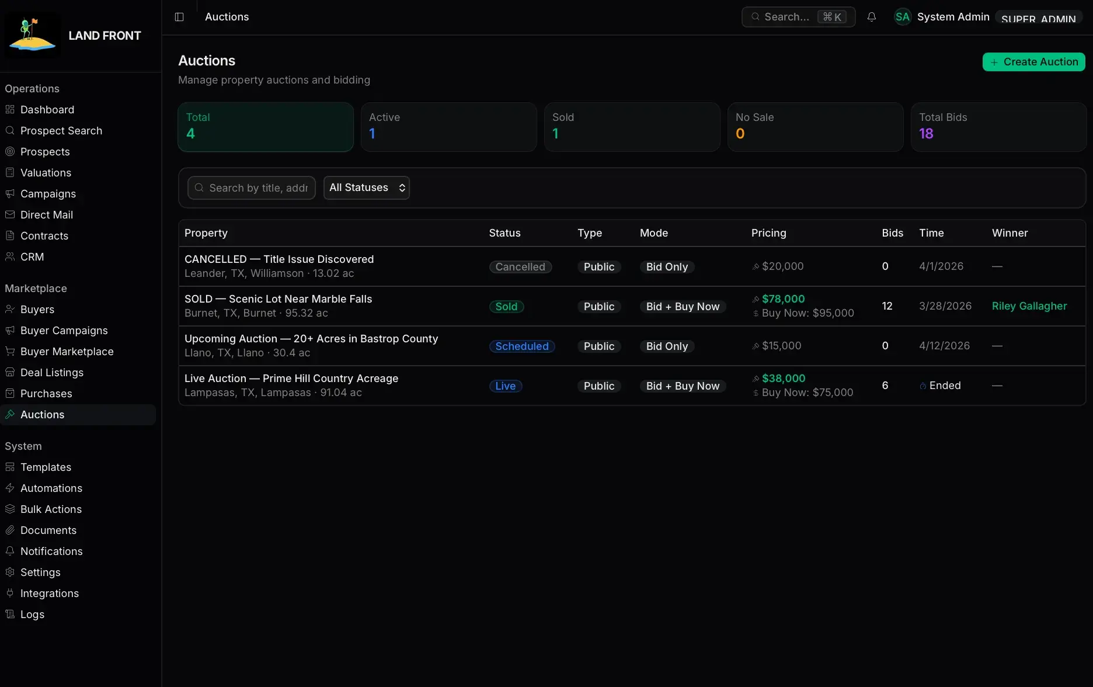Click the Property column header

click(x=206, y=233)
